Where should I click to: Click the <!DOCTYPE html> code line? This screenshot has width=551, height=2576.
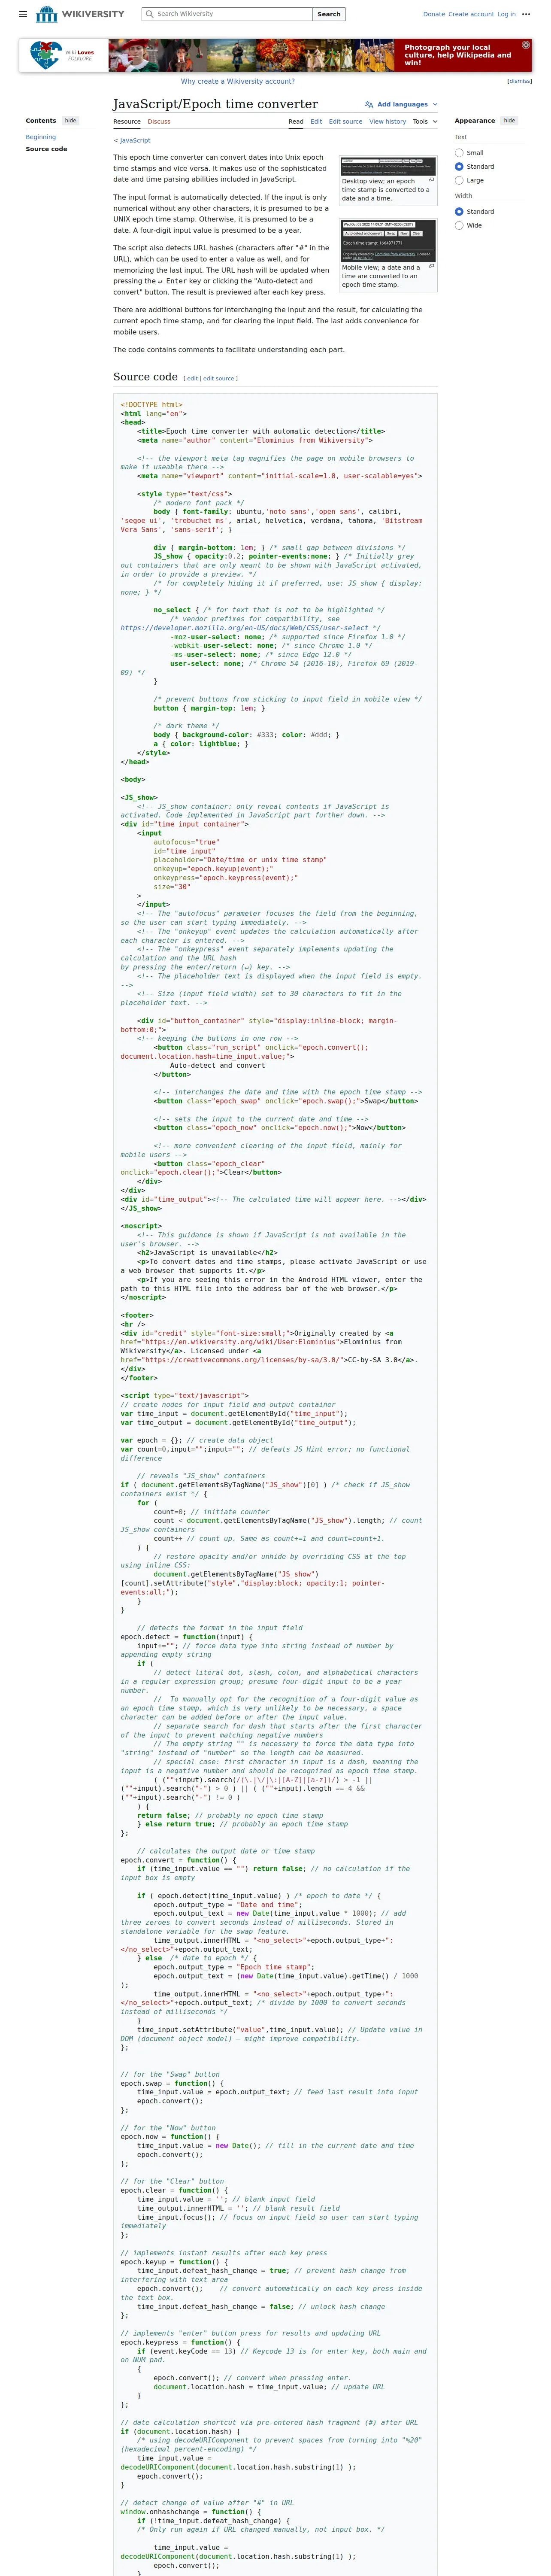pos(151,405)
